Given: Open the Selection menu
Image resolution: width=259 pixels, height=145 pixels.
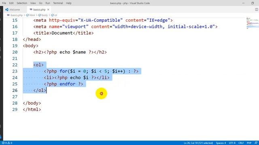Looking at the screenshot, I should (22, 3).
